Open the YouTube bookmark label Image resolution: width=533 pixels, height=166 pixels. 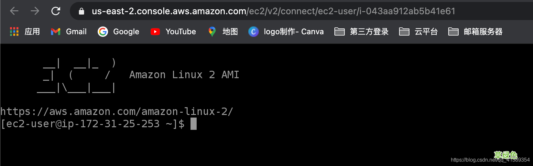(x=180, y=32)
